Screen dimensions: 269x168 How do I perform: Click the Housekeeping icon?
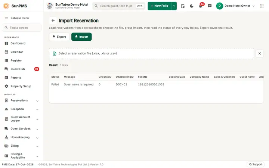point(6,137)
